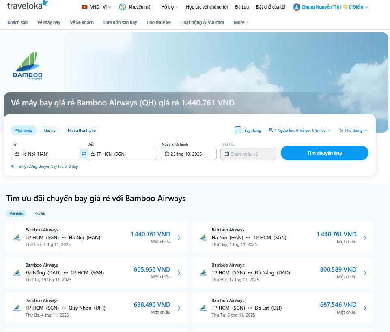Click the swap origin and destination icon
390x332 pixels.
pos(84,154)
